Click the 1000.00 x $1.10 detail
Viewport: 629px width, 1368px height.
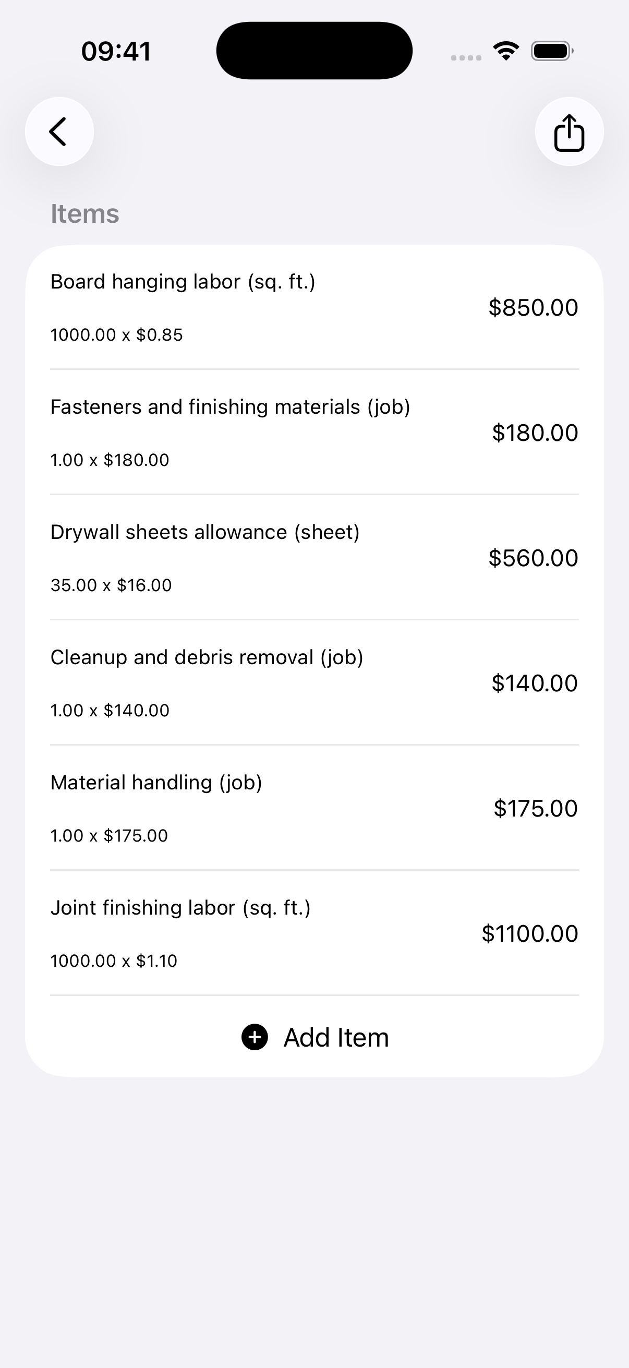114,961
